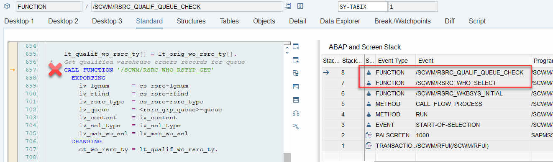Switch to Desktop 2 tab
Viewport: 553px width, 162px height.
click(63, 21)
